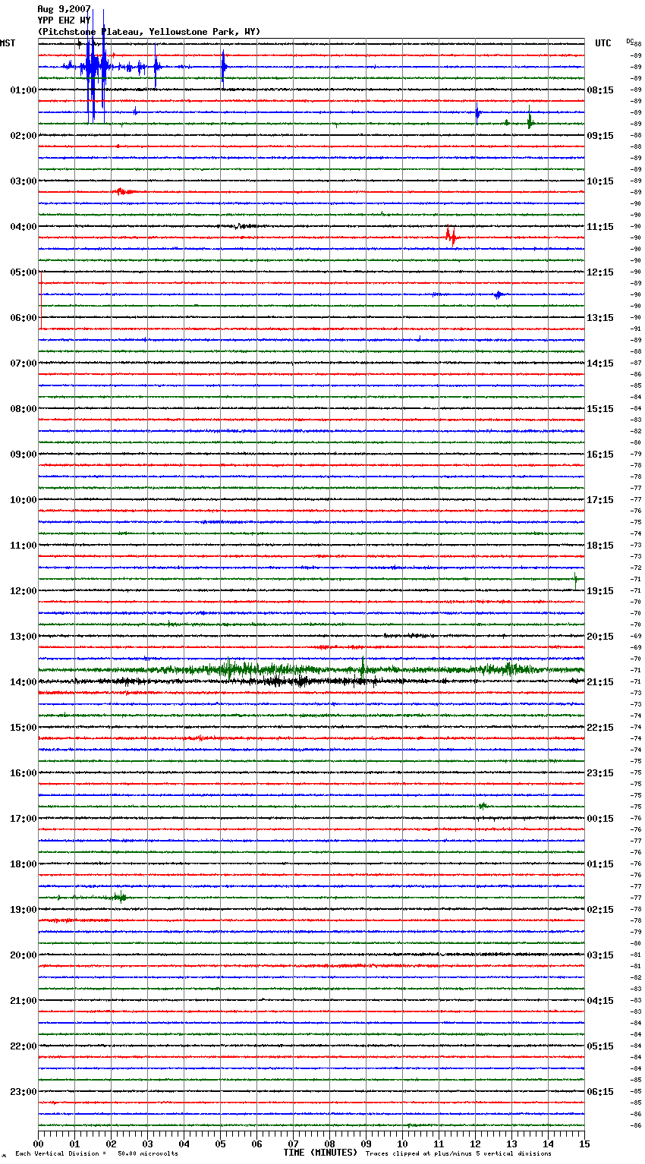
Task: Click the 21:15 UTC time label
Action: pos(600,681)
